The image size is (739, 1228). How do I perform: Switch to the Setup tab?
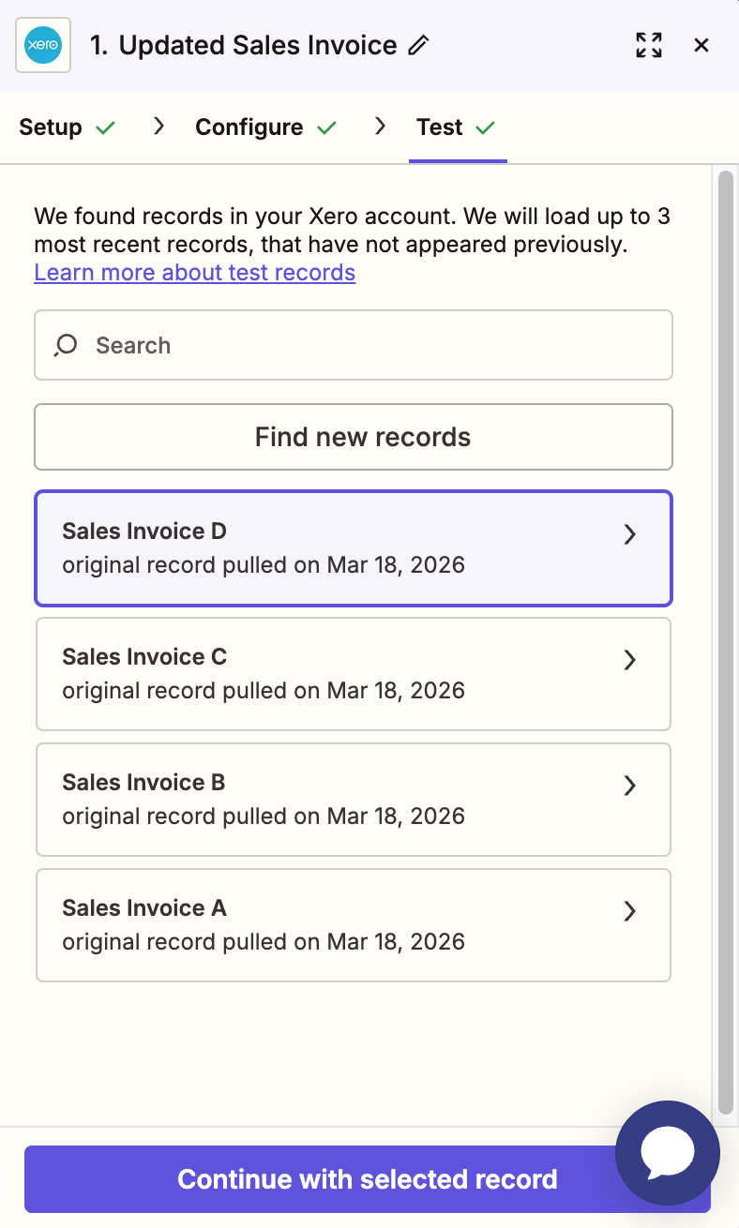52,127
